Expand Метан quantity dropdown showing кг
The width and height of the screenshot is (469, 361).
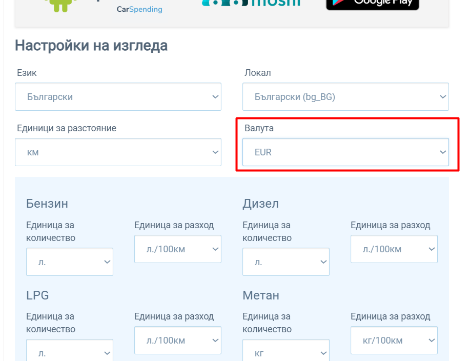point(286,352)
